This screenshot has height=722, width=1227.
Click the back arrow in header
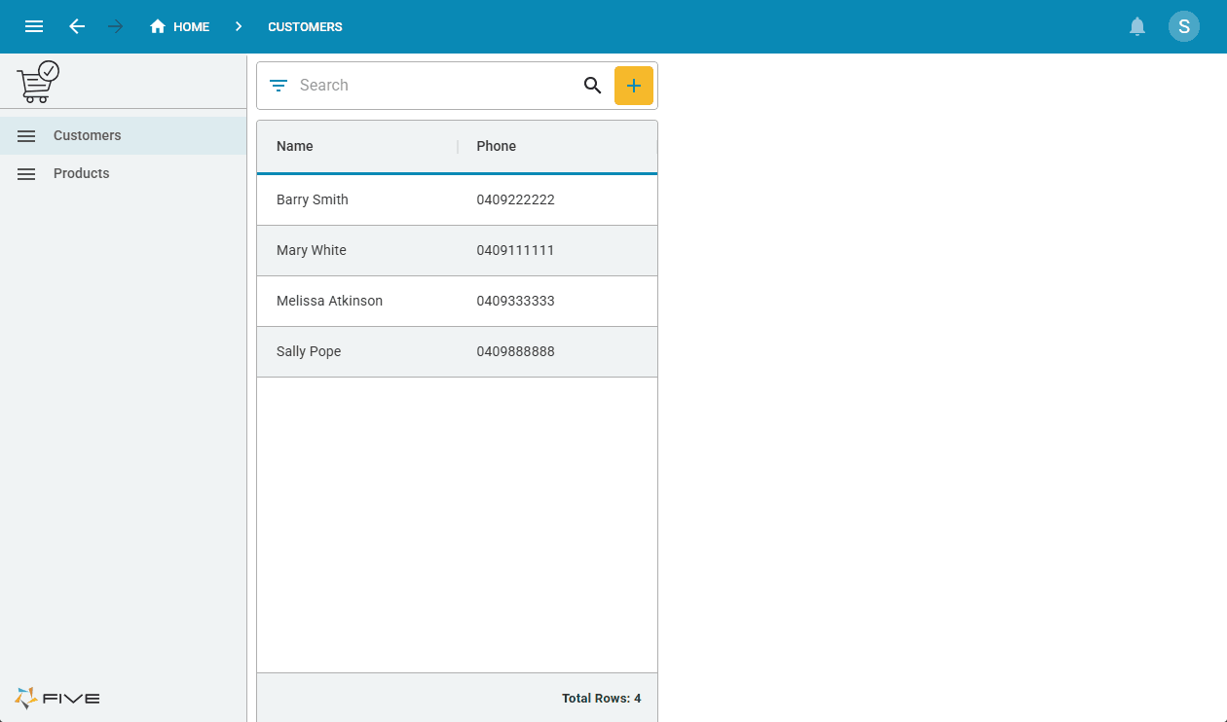coord(77,26)
